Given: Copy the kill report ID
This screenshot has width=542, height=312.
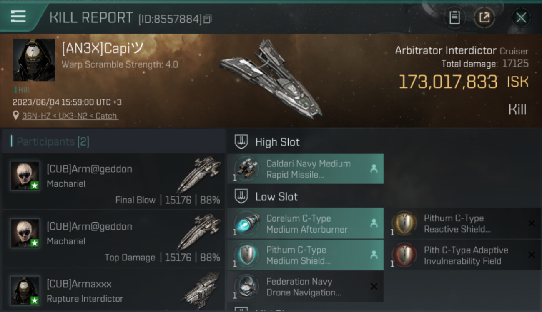Looking at the screenshot, I should coord(208,19).
